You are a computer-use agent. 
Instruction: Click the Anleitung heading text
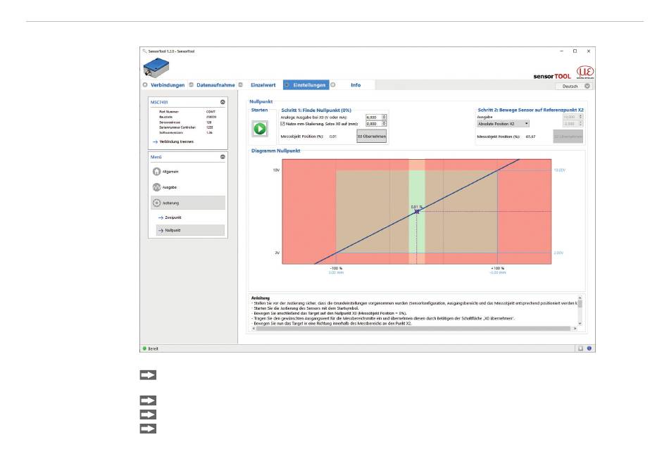pos(261,298)
